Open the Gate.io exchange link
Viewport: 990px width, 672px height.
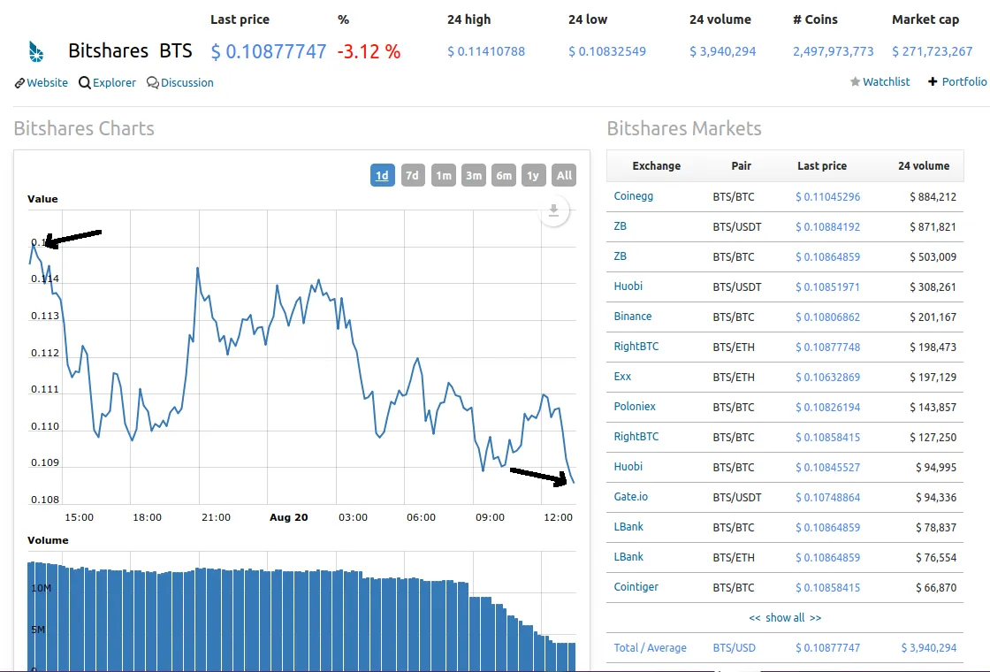[631, 497]
